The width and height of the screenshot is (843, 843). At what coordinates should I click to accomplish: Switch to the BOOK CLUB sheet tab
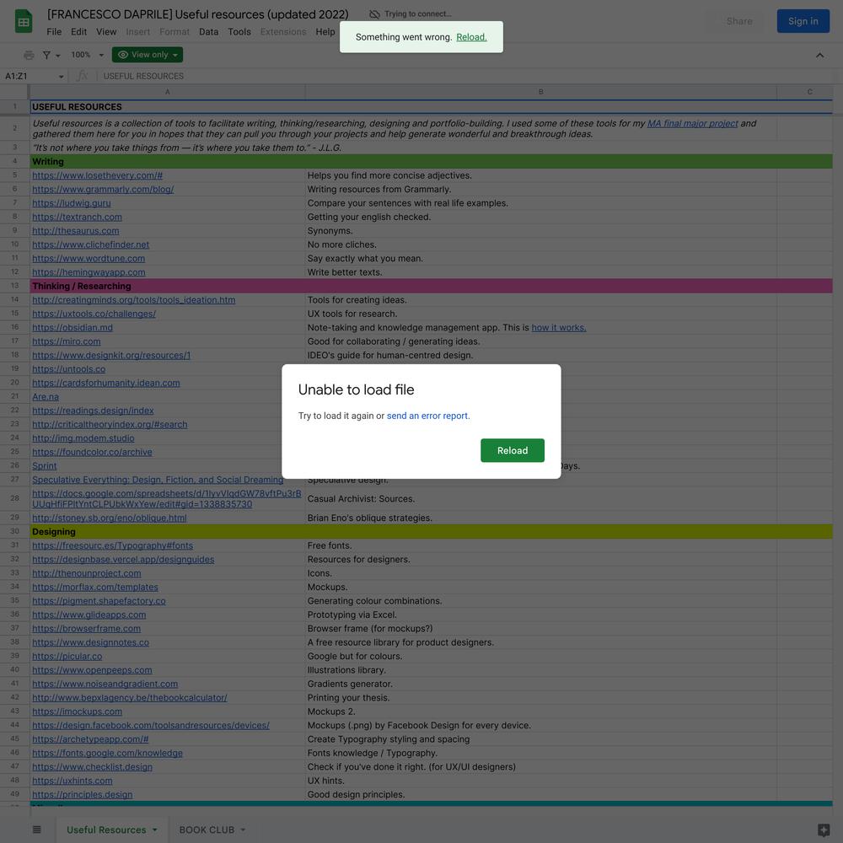(207, 830)
